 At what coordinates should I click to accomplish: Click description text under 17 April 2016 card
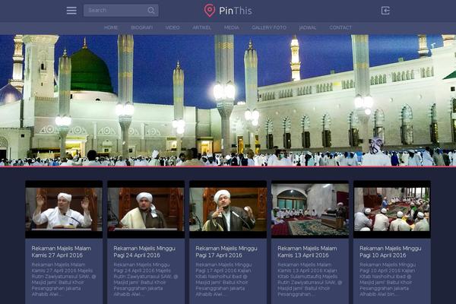(x=224, y=279)
